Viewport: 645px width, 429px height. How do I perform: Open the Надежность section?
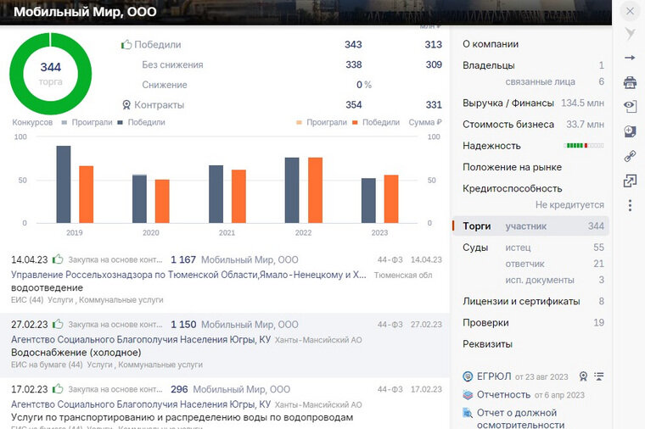click(491, 146)
